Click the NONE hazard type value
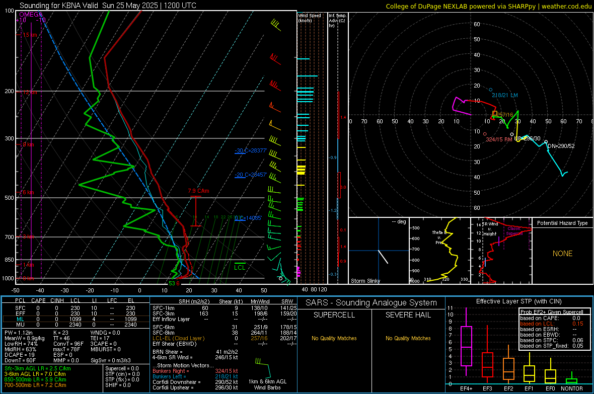This screenshot has width=594, height=394. (x=563, y=254)
